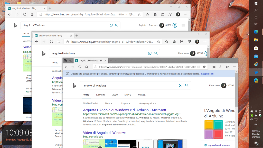Favorite the page with the front window star
This screenshot has width=263, height=148.
click(204, 67)
